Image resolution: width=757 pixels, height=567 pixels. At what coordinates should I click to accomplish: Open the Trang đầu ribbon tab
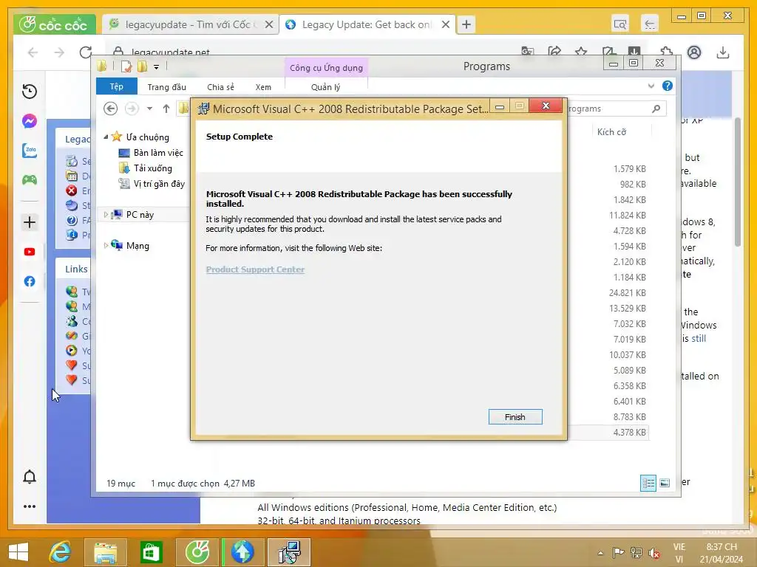(x=166, y=87)
